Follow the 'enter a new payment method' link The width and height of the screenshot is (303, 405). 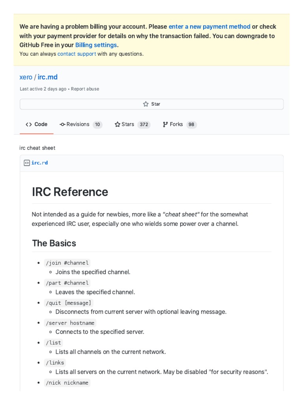(x=209, y=26)
